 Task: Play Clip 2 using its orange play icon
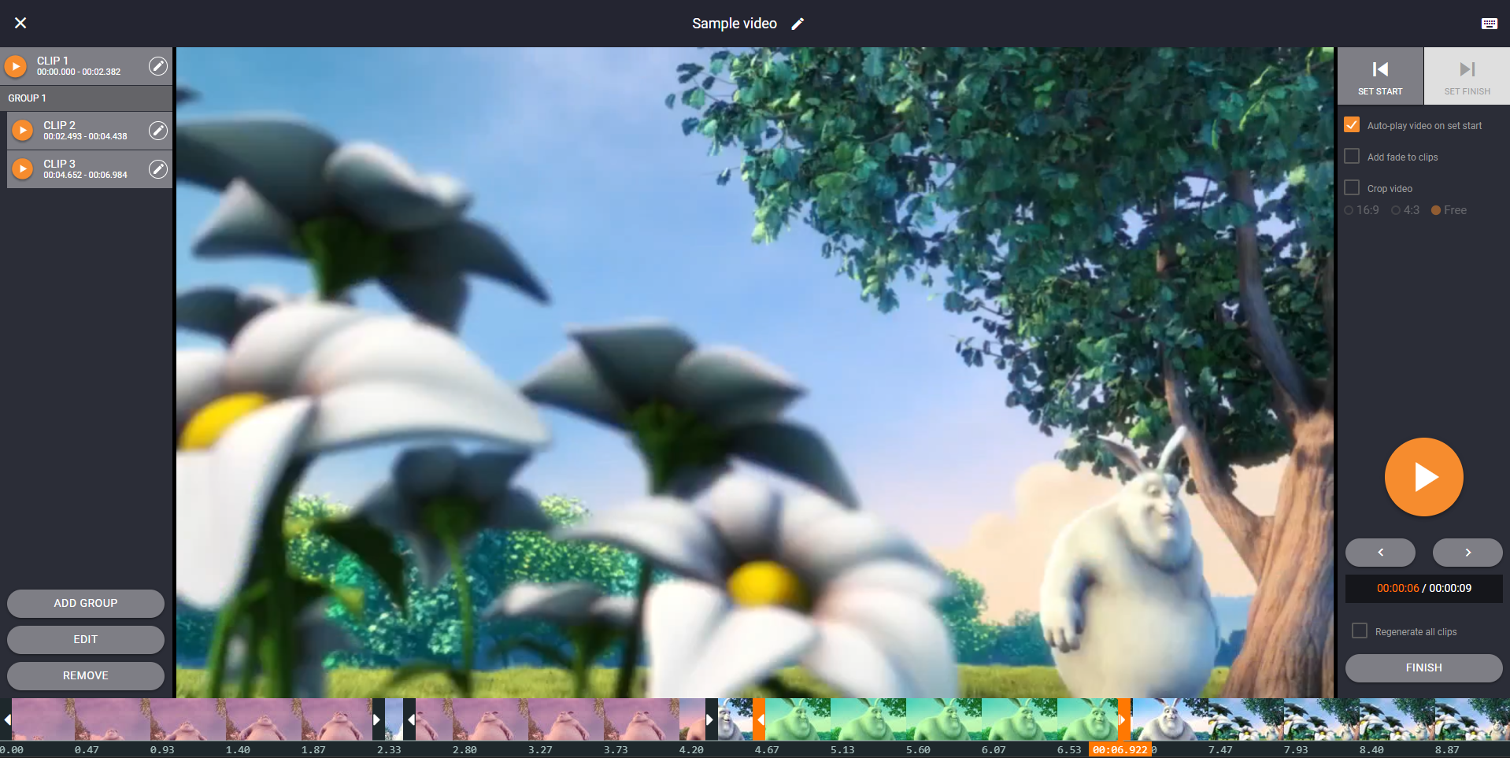coord(23,130)
